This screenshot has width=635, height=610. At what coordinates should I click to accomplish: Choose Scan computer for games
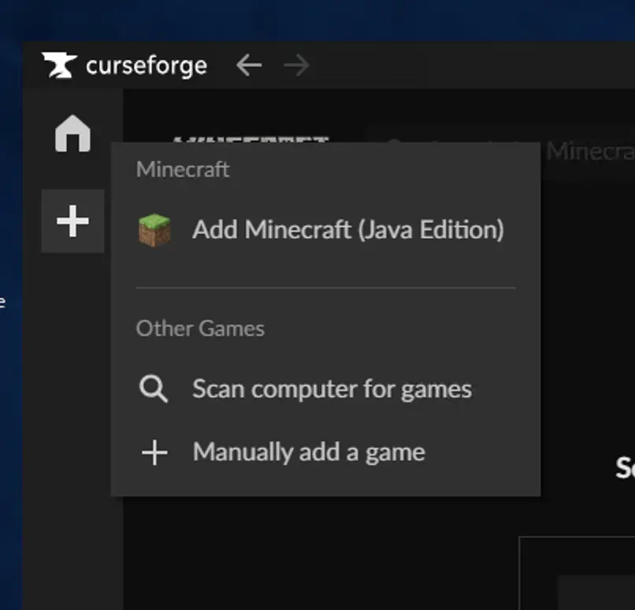click(332, 389)
